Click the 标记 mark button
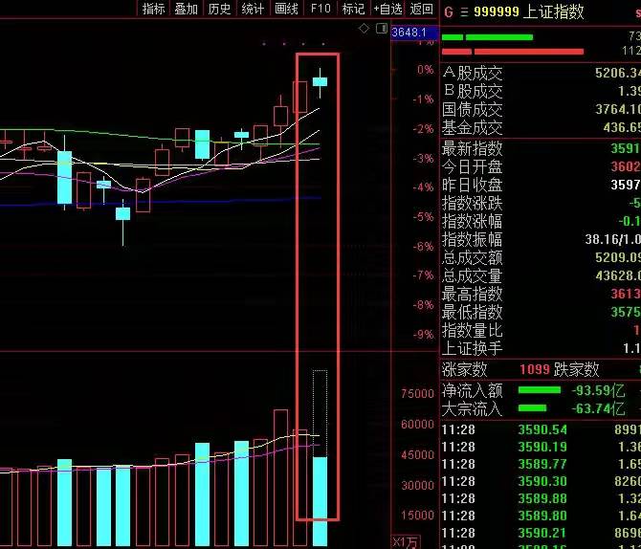The width and height of the screenshot is (641, 549). click(354, 9)
